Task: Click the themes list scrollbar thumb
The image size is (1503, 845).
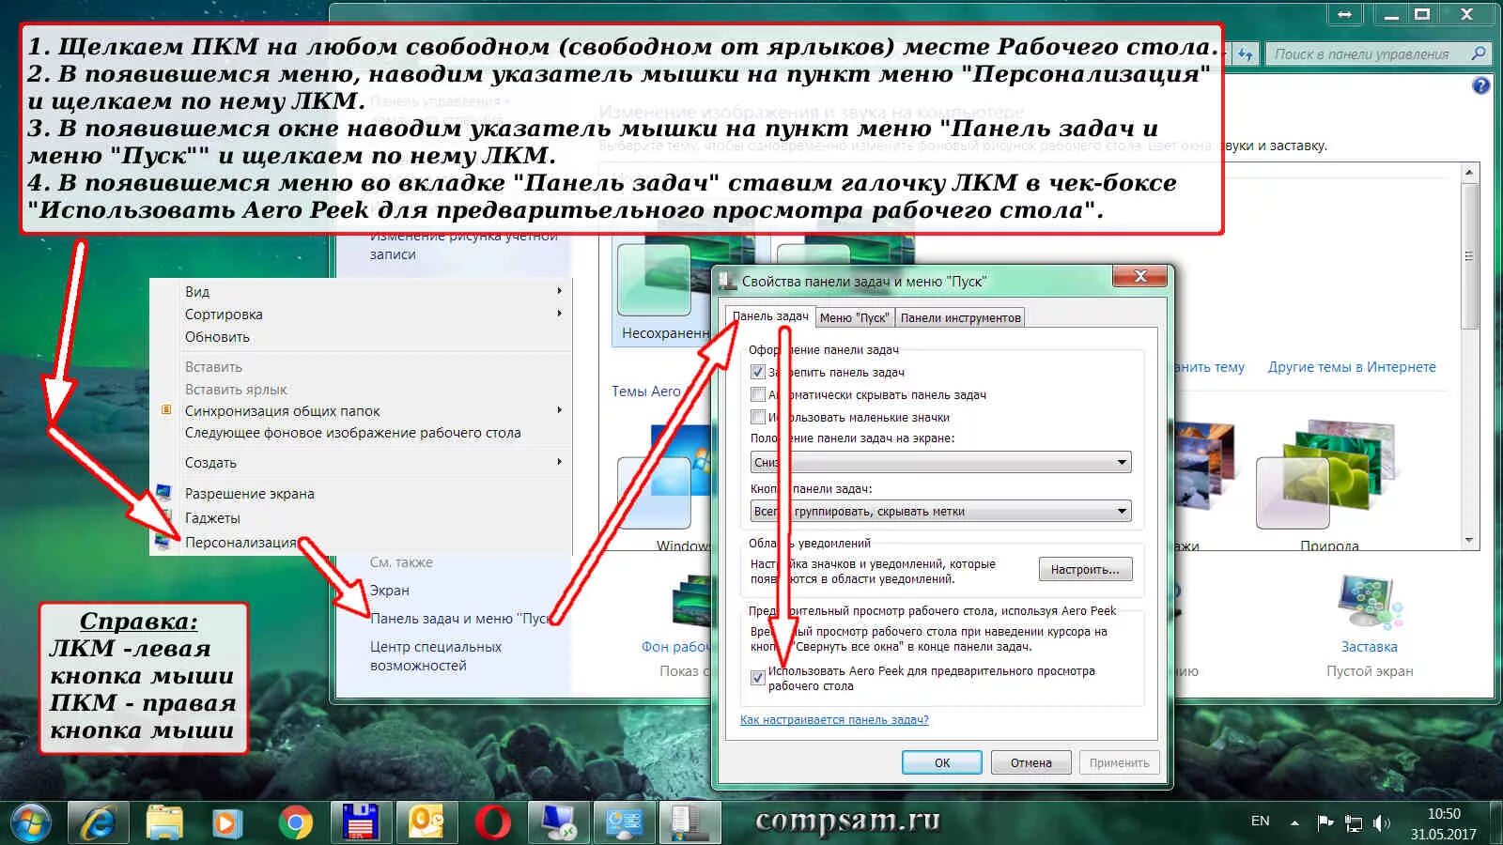Action: click(x=1470, y=255)
